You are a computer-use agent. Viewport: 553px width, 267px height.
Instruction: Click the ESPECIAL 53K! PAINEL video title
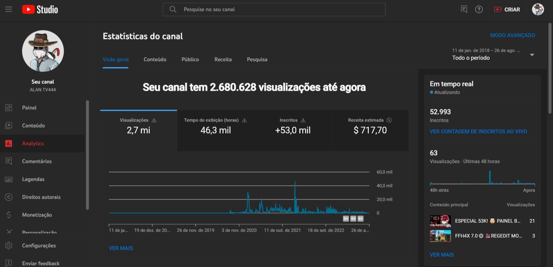coord(488,221)
